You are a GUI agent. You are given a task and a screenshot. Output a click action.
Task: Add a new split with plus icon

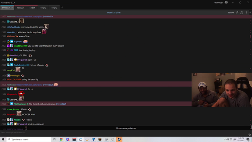click(x=250, y=13)
